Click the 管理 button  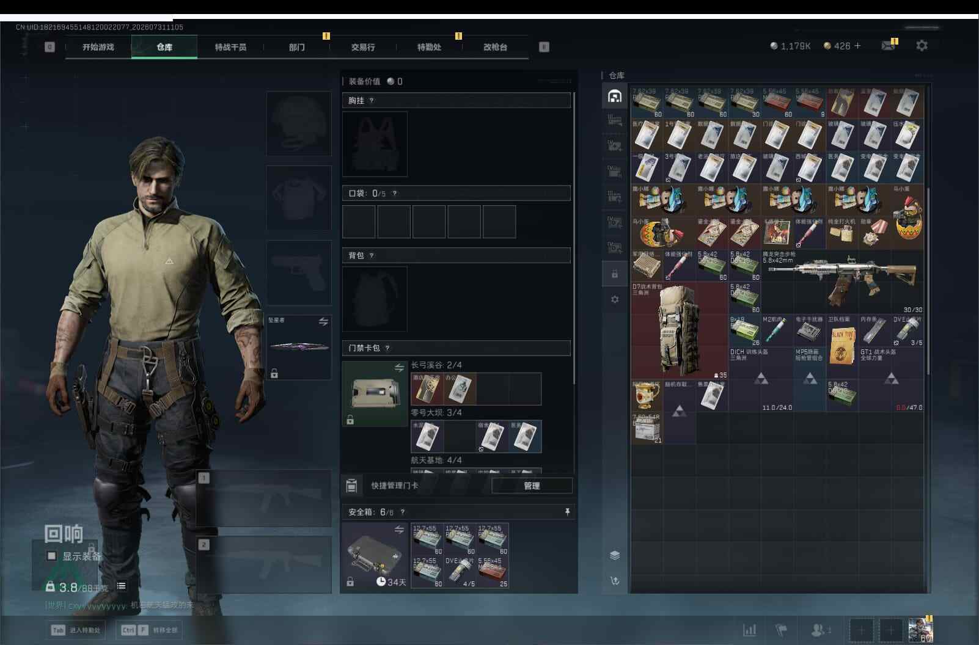pyautogui.click(x=532, y=486)
